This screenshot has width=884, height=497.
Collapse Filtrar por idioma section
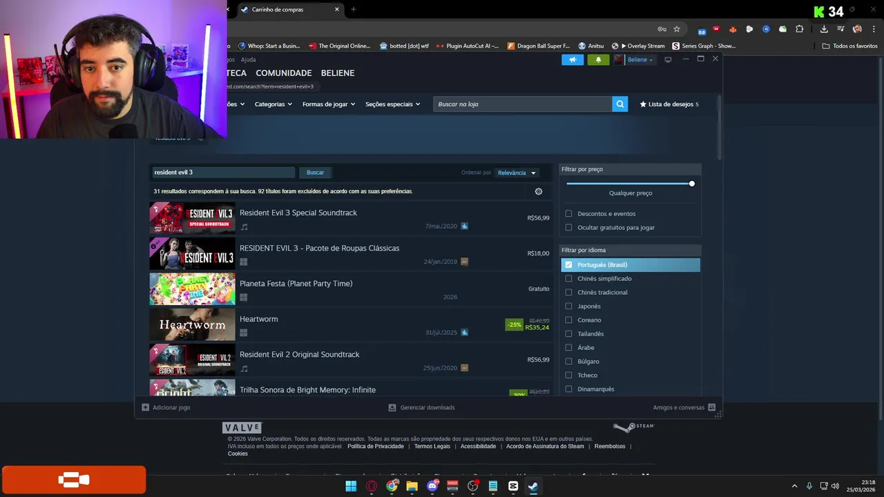[x=630, y=251]
